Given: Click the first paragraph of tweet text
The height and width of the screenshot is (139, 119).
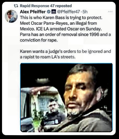Looking at the screenshot, I should click(65, 29).
